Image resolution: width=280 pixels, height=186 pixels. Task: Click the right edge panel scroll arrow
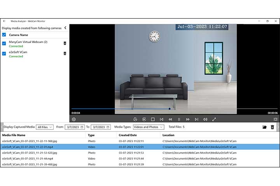[x=278, y=127]
